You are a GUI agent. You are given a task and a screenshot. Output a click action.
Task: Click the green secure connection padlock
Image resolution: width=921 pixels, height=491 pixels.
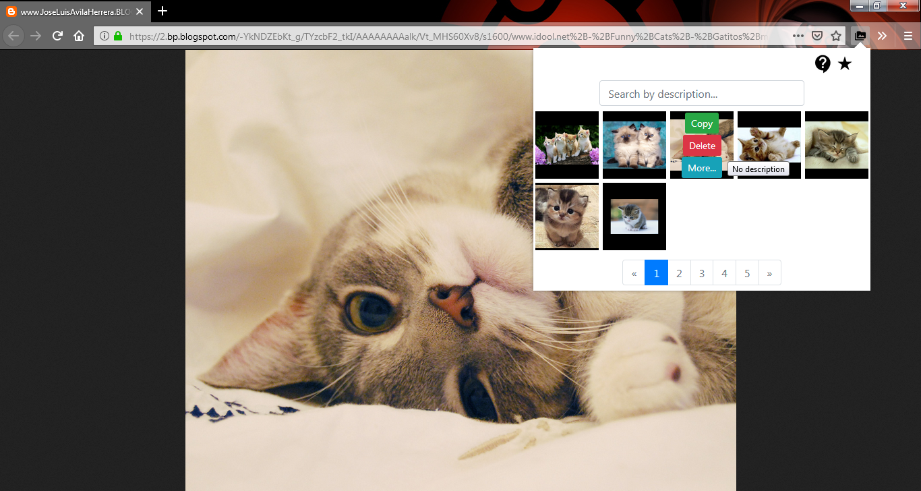pos(119,36)
